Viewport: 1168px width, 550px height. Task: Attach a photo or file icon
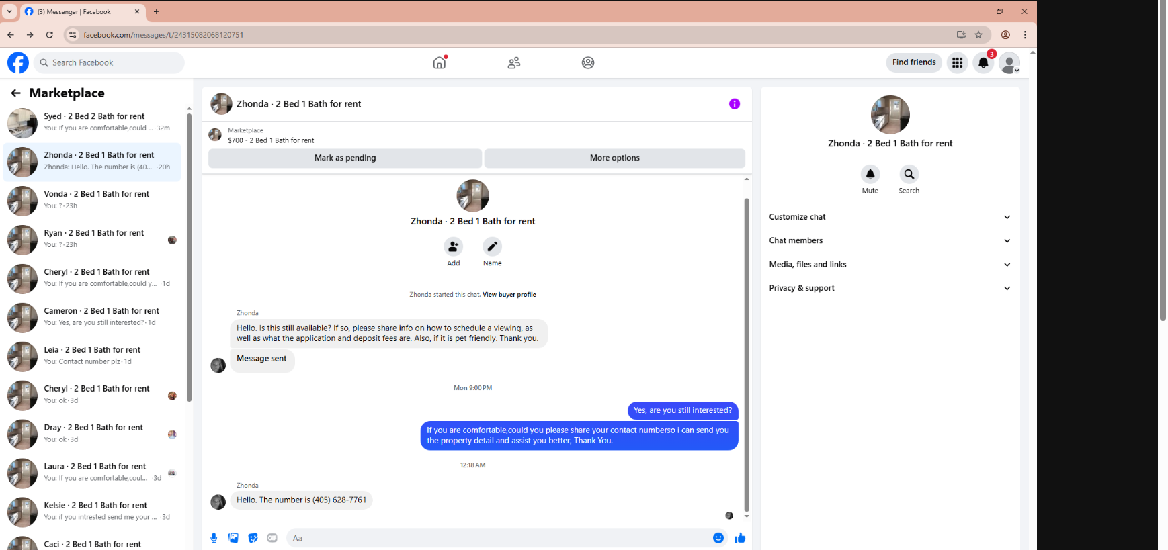[x=233, y=538]
